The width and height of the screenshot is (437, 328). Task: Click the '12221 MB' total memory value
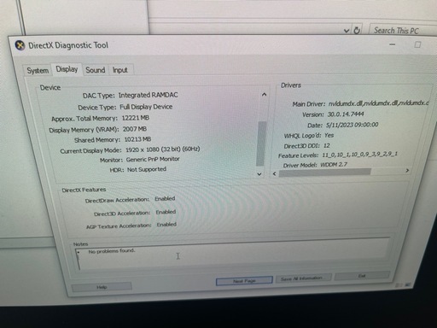click(136, 118)
